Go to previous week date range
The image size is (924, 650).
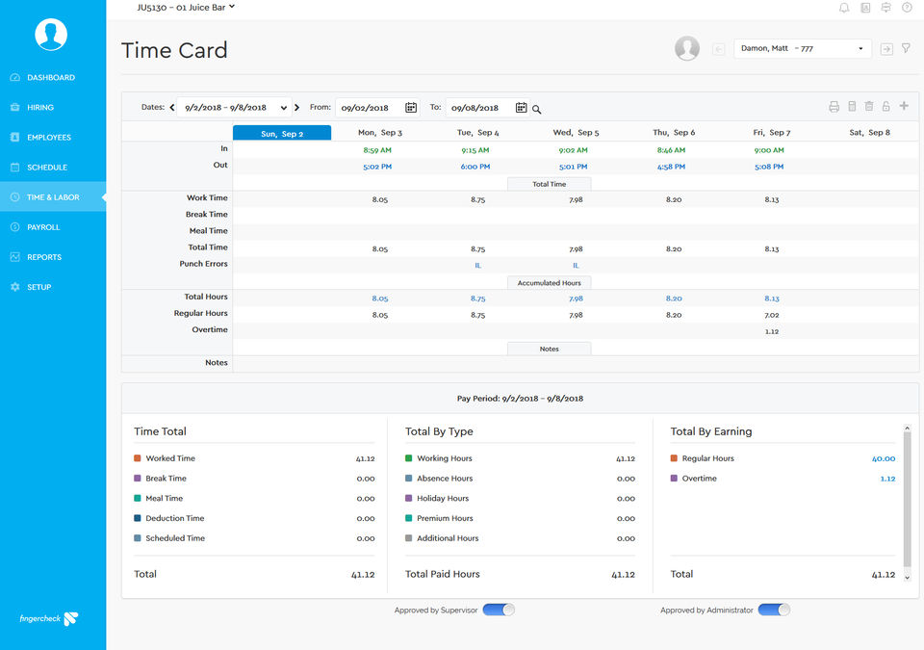point(172,107)
